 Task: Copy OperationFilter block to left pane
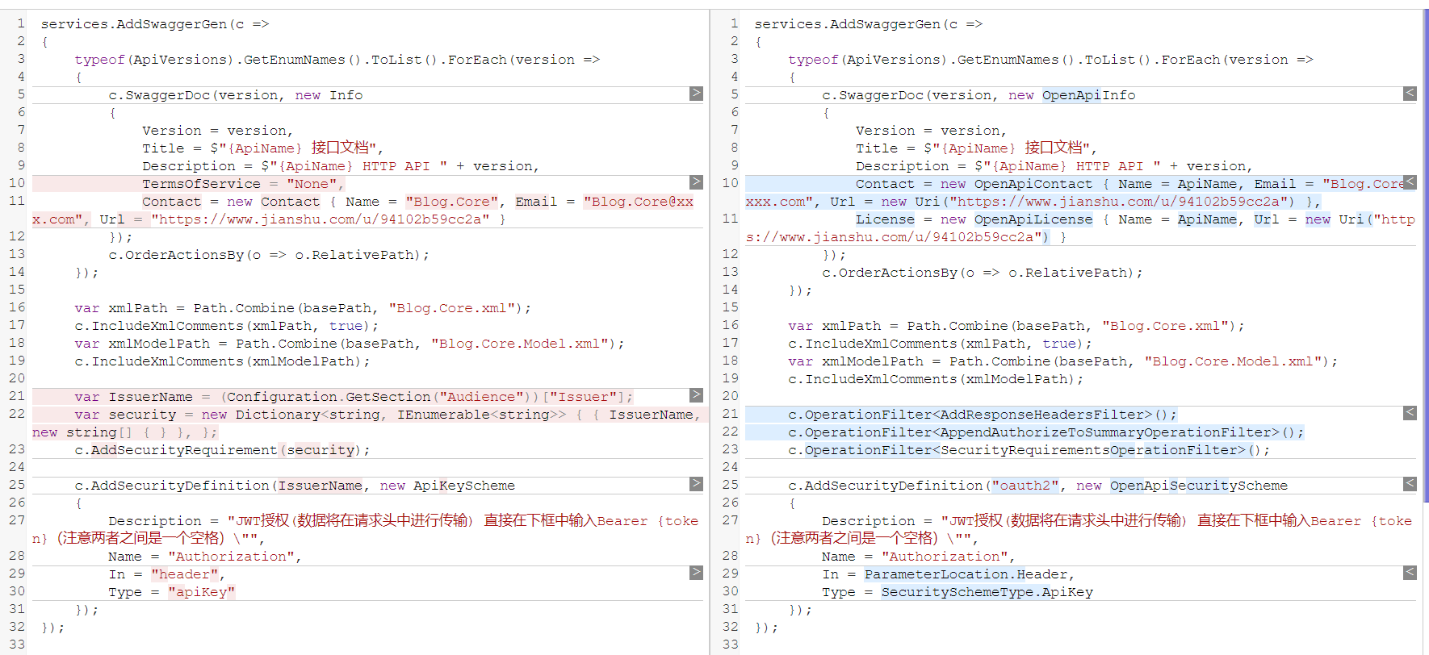(x=1410, y=413)
